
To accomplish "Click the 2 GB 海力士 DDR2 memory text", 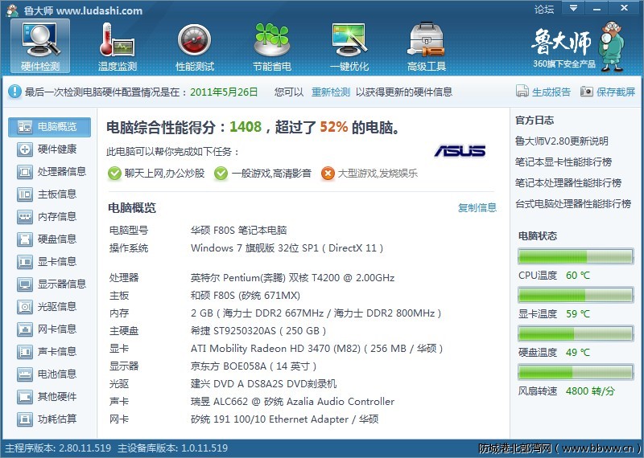I will pos(316,313).
